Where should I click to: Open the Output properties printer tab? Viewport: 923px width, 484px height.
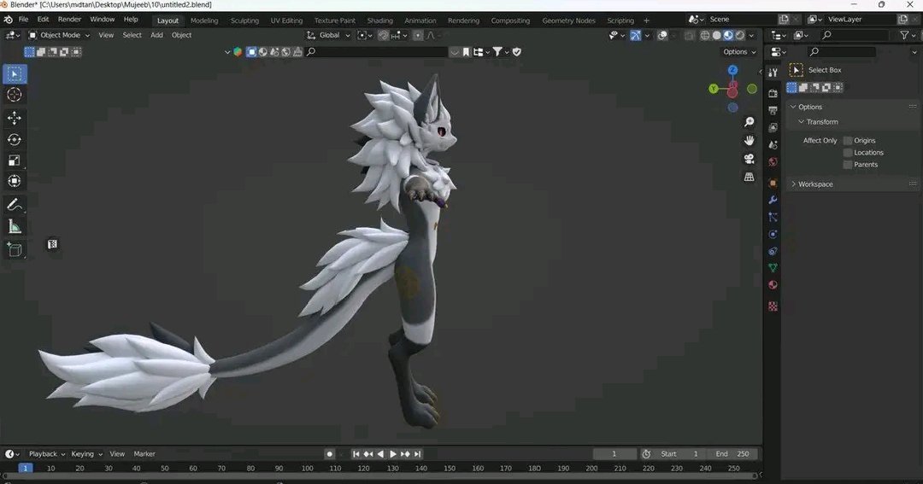point(773,111)
